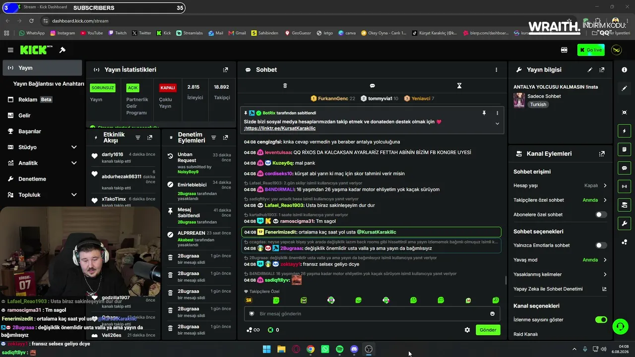Open the hamburger sidebar menu
Screen dimensions: 635x357
click(x=10, y=50)
